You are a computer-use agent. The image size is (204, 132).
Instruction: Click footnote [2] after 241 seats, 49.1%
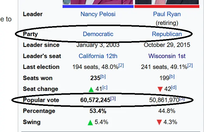[190, 65]
